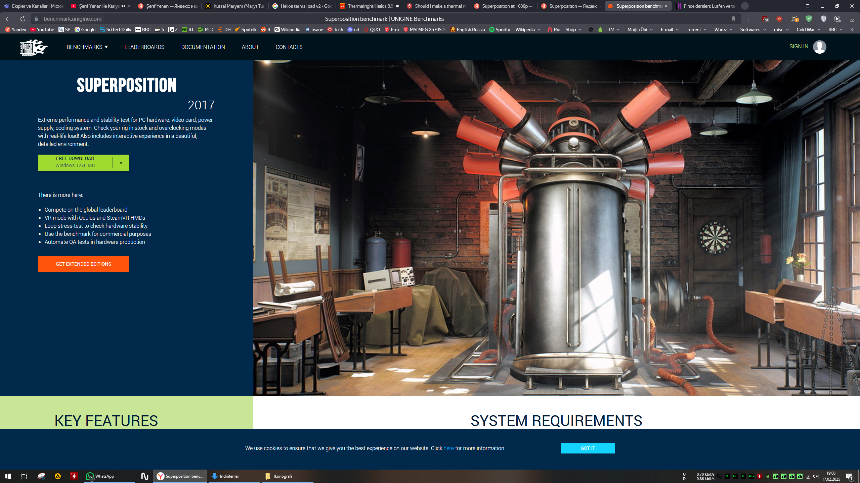Image resolution: width=860 pixels, height=483 pixels.
Task: Switch to Ekipler ve Kanallar Microsoft tab
Action: [x=34, y=6]
